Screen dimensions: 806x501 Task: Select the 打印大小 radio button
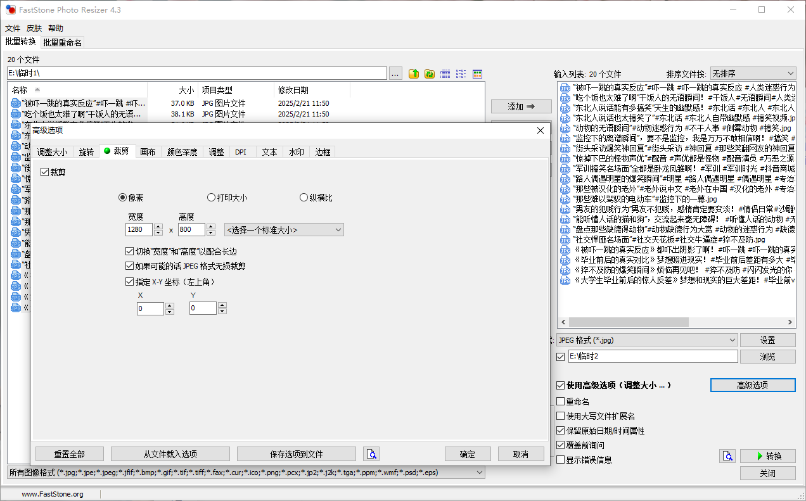[x=212, y=198]
